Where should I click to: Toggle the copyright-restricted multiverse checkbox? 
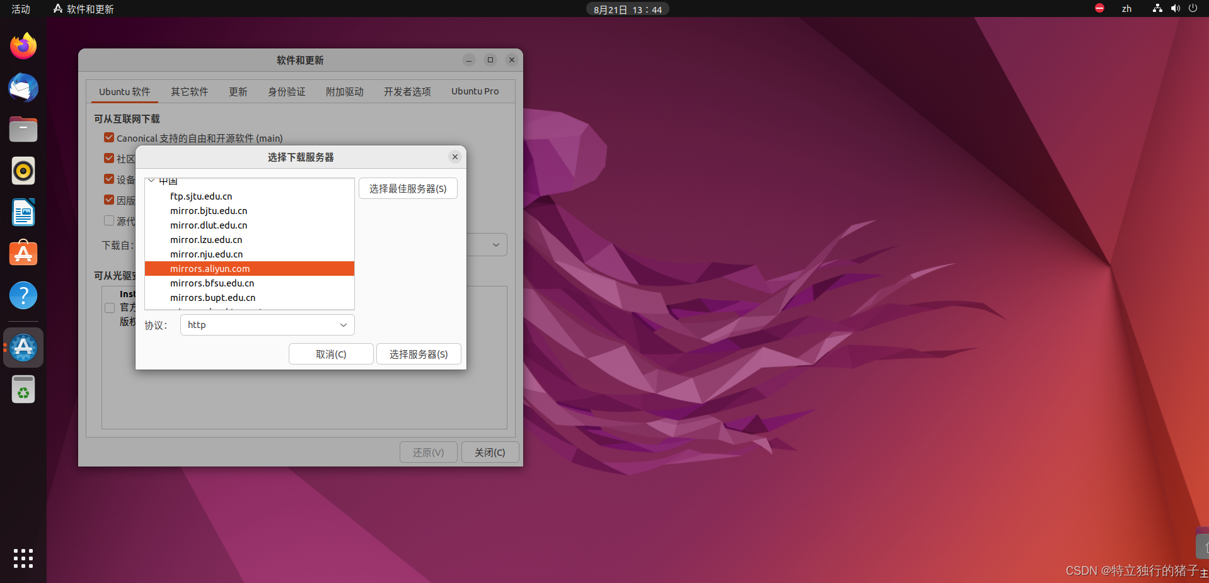pos(109,200)
